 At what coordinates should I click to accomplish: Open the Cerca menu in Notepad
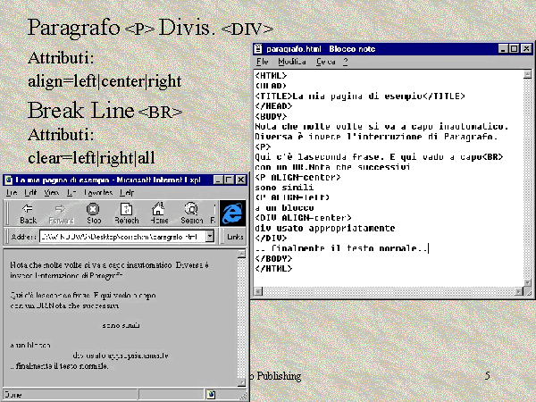pos(325,62)
